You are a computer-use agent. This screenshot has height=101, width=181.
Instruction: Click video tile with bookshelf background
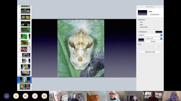77,96
